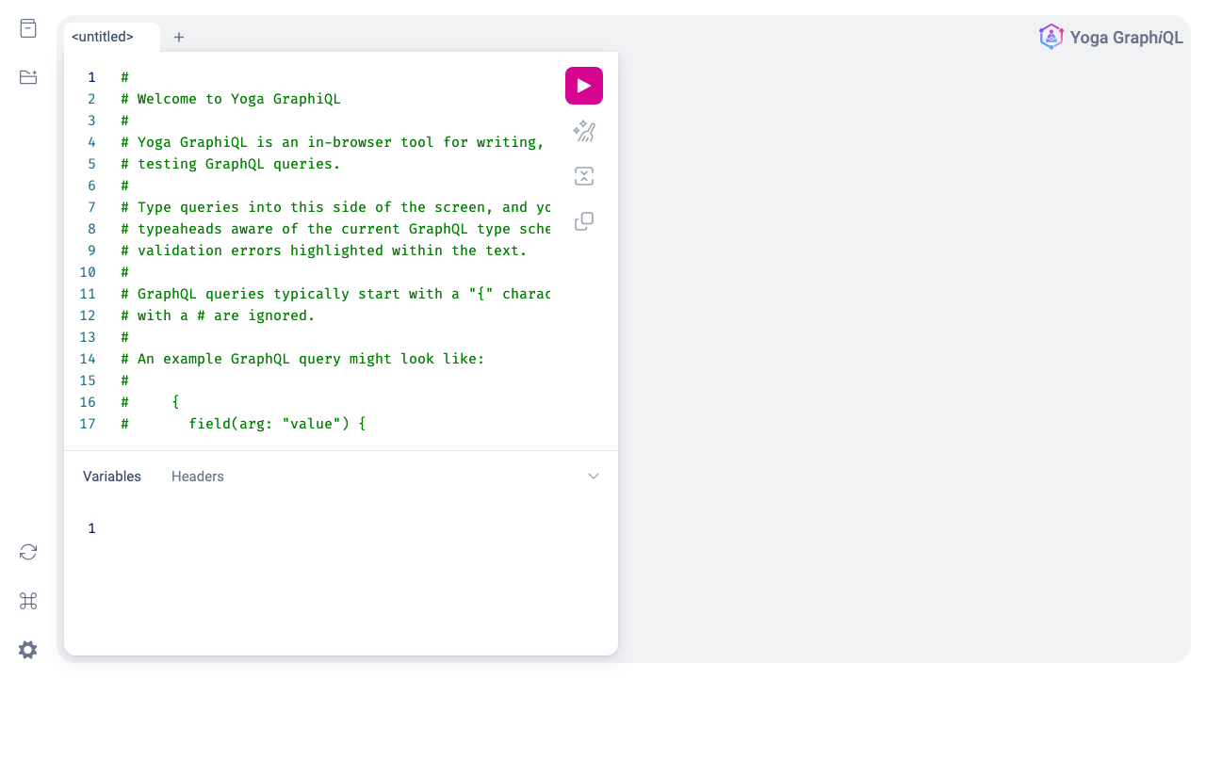Place cursor on the 'Welcome to Yoga GraphiQL' line
Screen dimensions: 1206x760
pos(238,99)
